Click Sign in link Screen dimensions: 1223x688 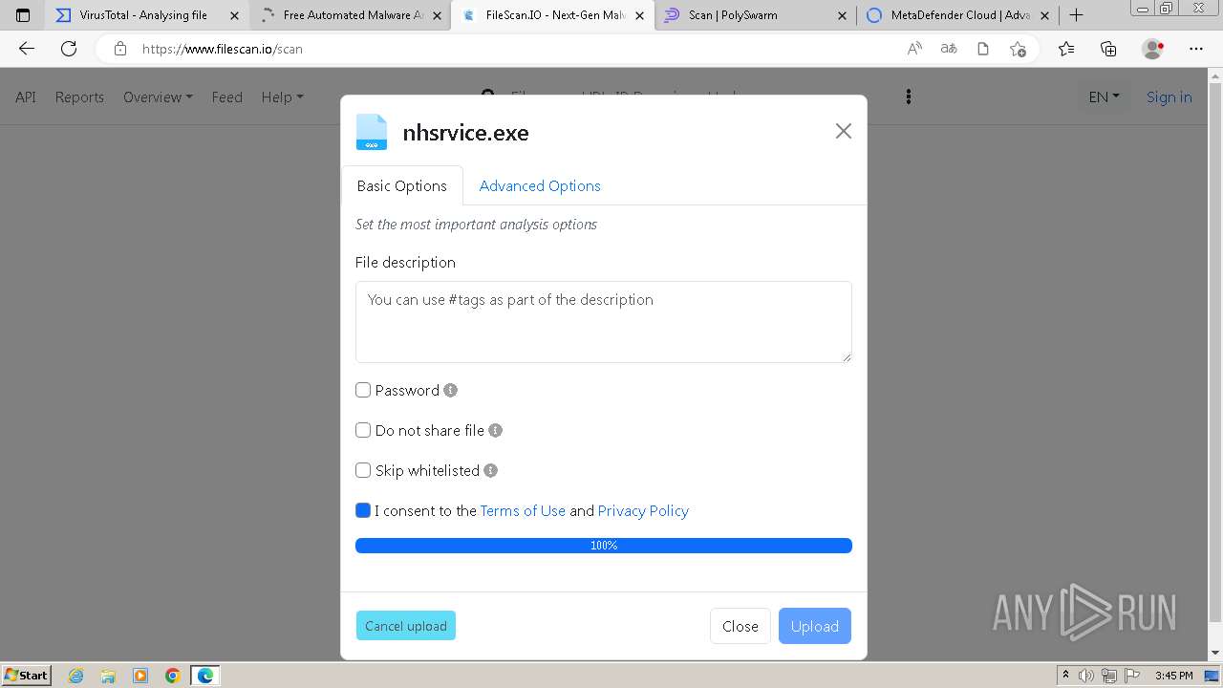pyautogui.click(x=1169, y=97)
